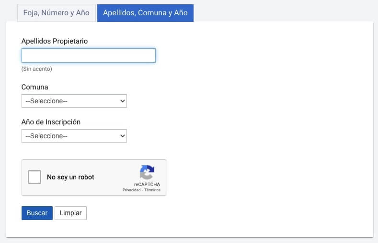Click the "No soy un robot" label text
The image size is (378, 243).
(x=70, y=177)
